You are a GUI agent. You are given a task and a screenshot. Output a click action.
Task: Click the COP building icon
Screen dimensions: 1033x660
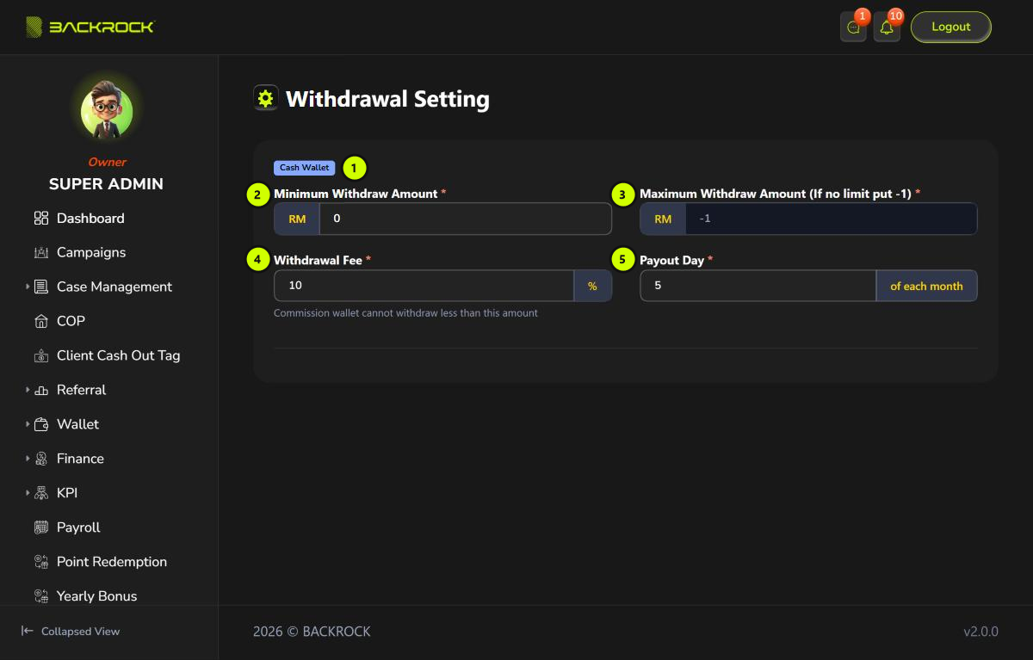41,322
